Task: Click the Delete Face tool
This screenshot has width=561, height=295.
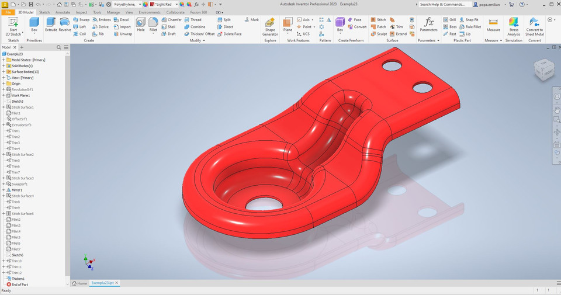Action: point(229,34)
